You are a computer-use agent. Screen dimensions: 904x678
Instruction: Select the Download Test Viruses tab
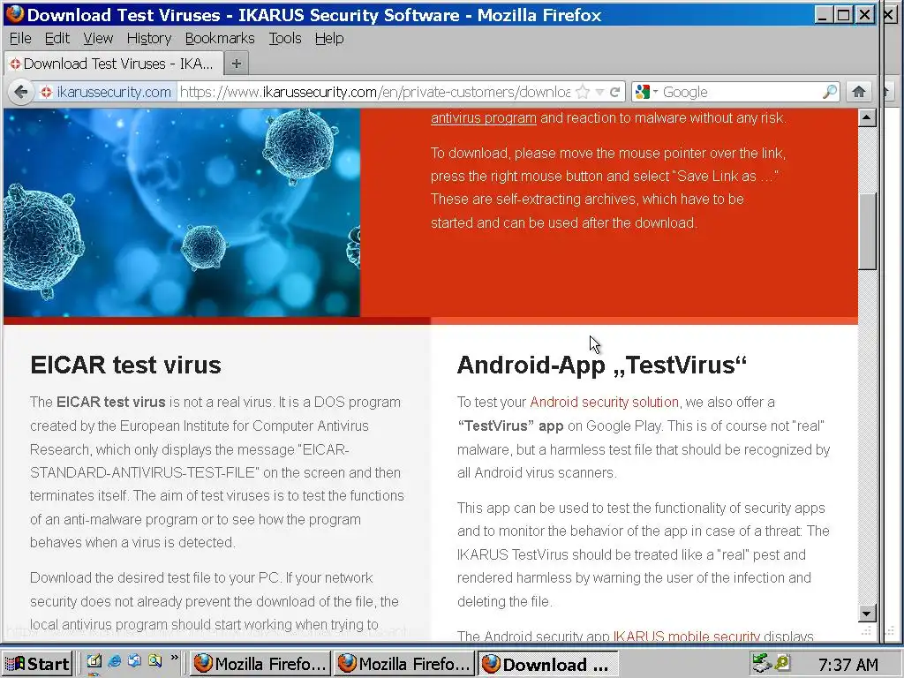click(x=113, y=64)
